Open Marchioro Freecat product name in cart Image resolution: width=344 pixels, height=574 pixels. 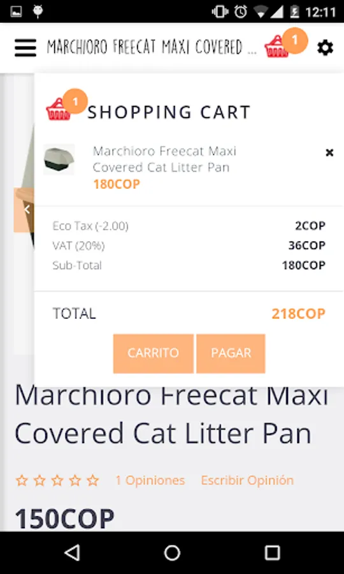pyautogui.click(x=164, y=159)
